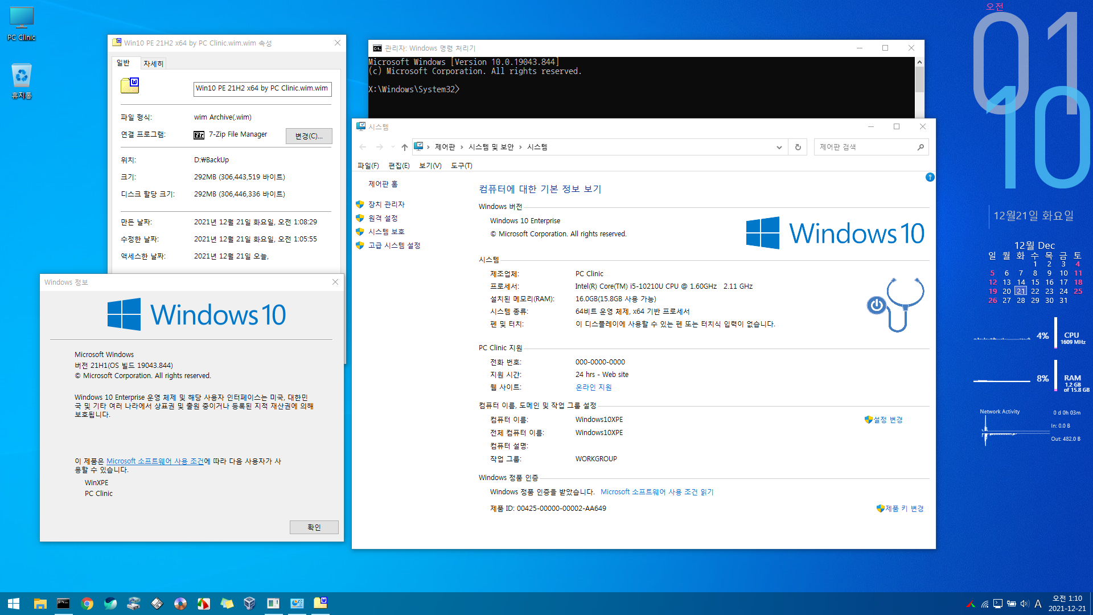
Task: Open the 편집(E) menu
Action: click(x=399, y=166)
